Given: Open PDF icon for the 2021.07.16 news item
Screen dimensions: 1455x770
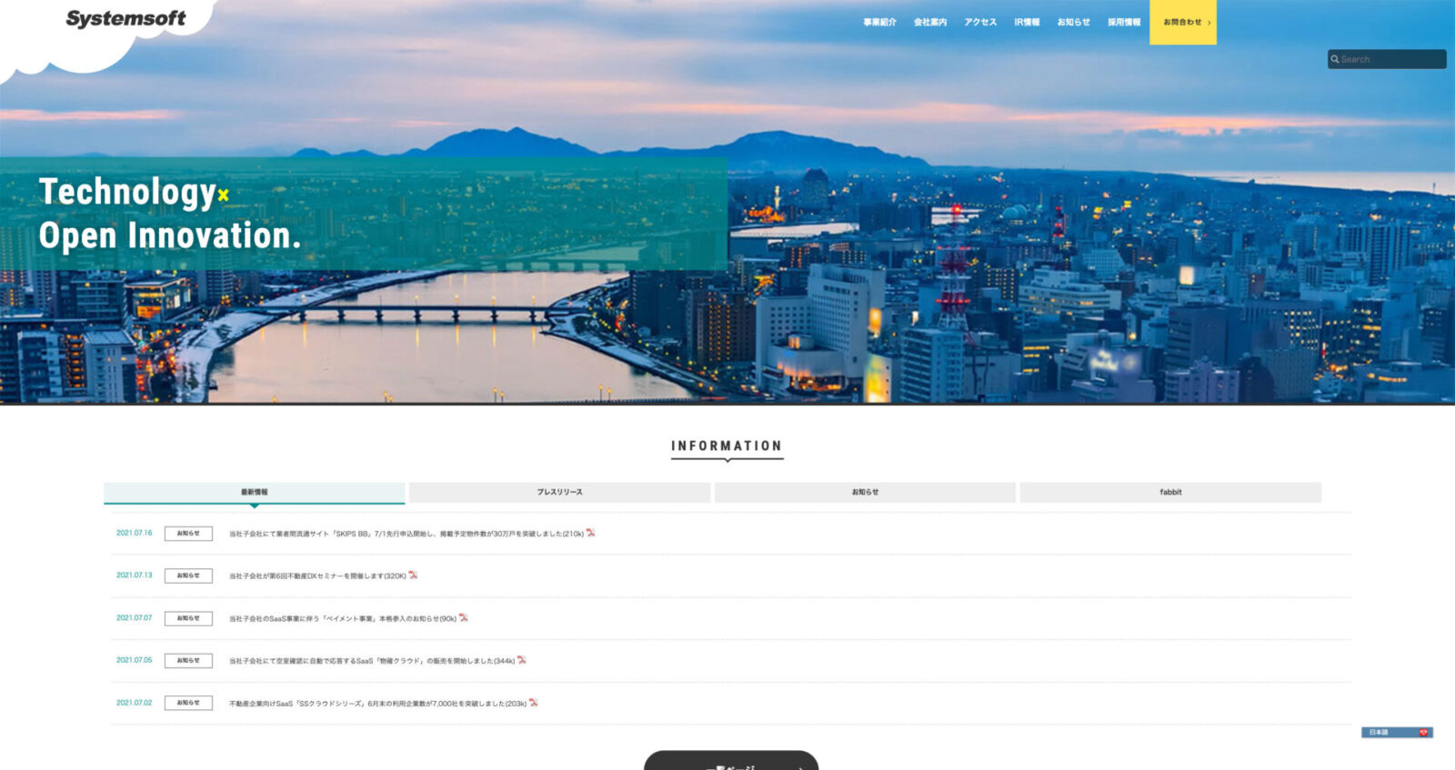Looking at the screenshot, I should [x=590, y=533].
